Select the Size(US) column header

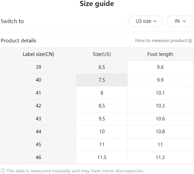(102, 54)
